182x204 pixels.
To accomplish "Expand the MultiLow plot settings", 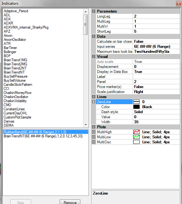I will [94, 137].
